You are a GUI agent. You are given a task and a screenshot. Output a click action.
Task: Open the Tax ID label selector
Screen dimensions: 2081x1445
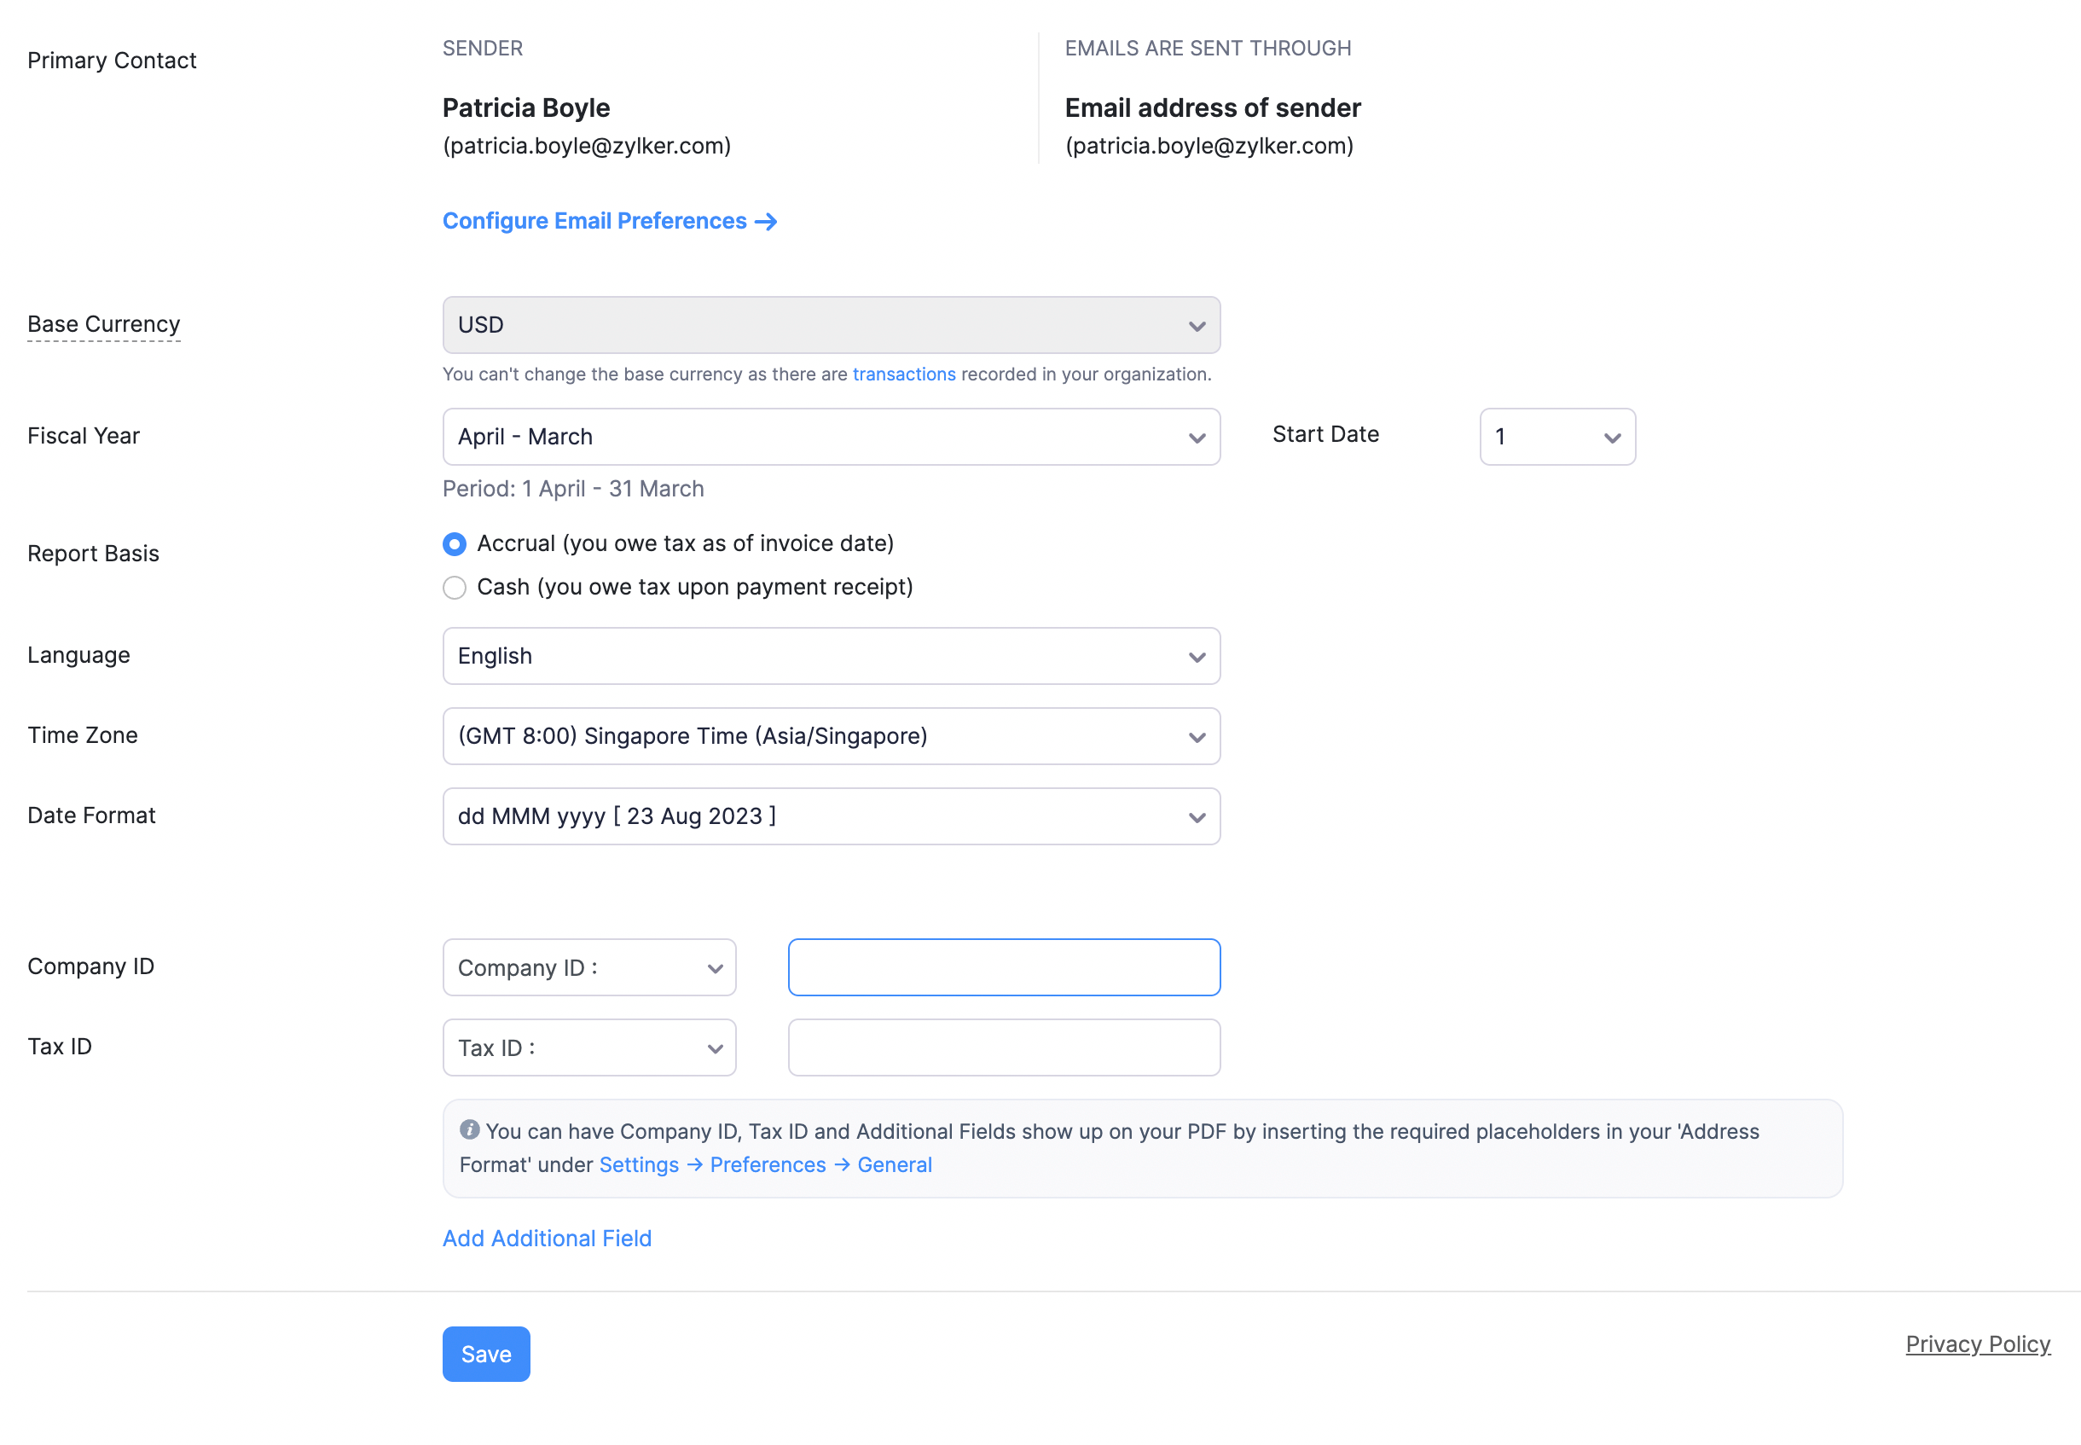(x=588, y=1047)
